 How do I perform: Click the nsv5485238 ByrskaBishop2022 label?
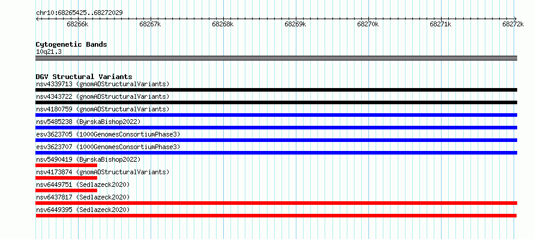(88, 122)
